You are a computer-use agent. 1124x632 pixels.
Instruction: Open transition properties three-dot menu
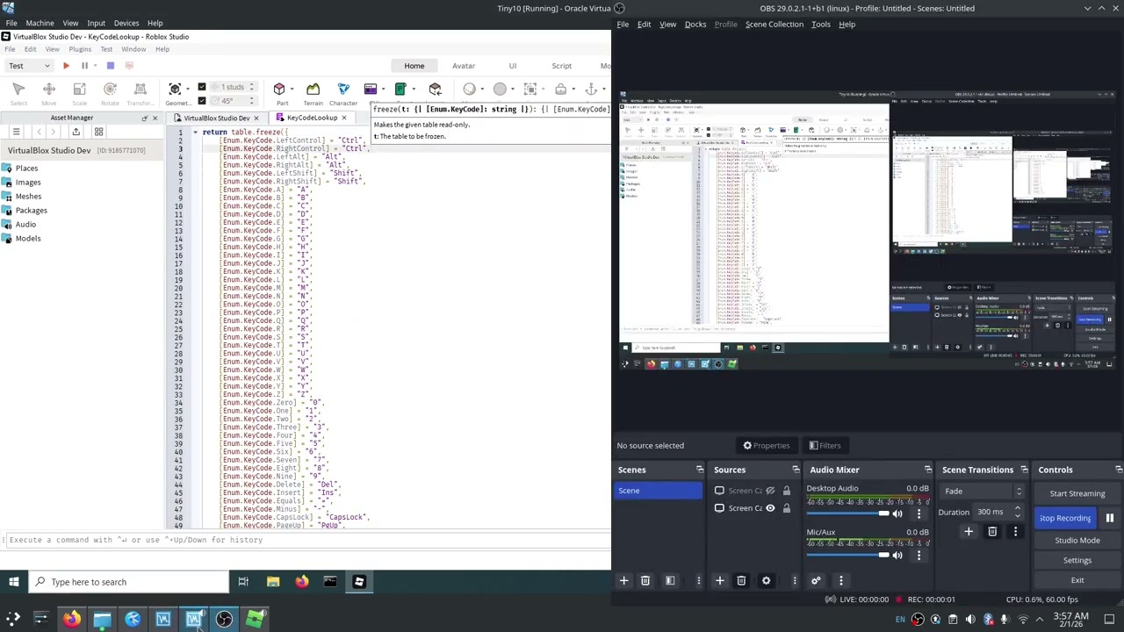1015,532
